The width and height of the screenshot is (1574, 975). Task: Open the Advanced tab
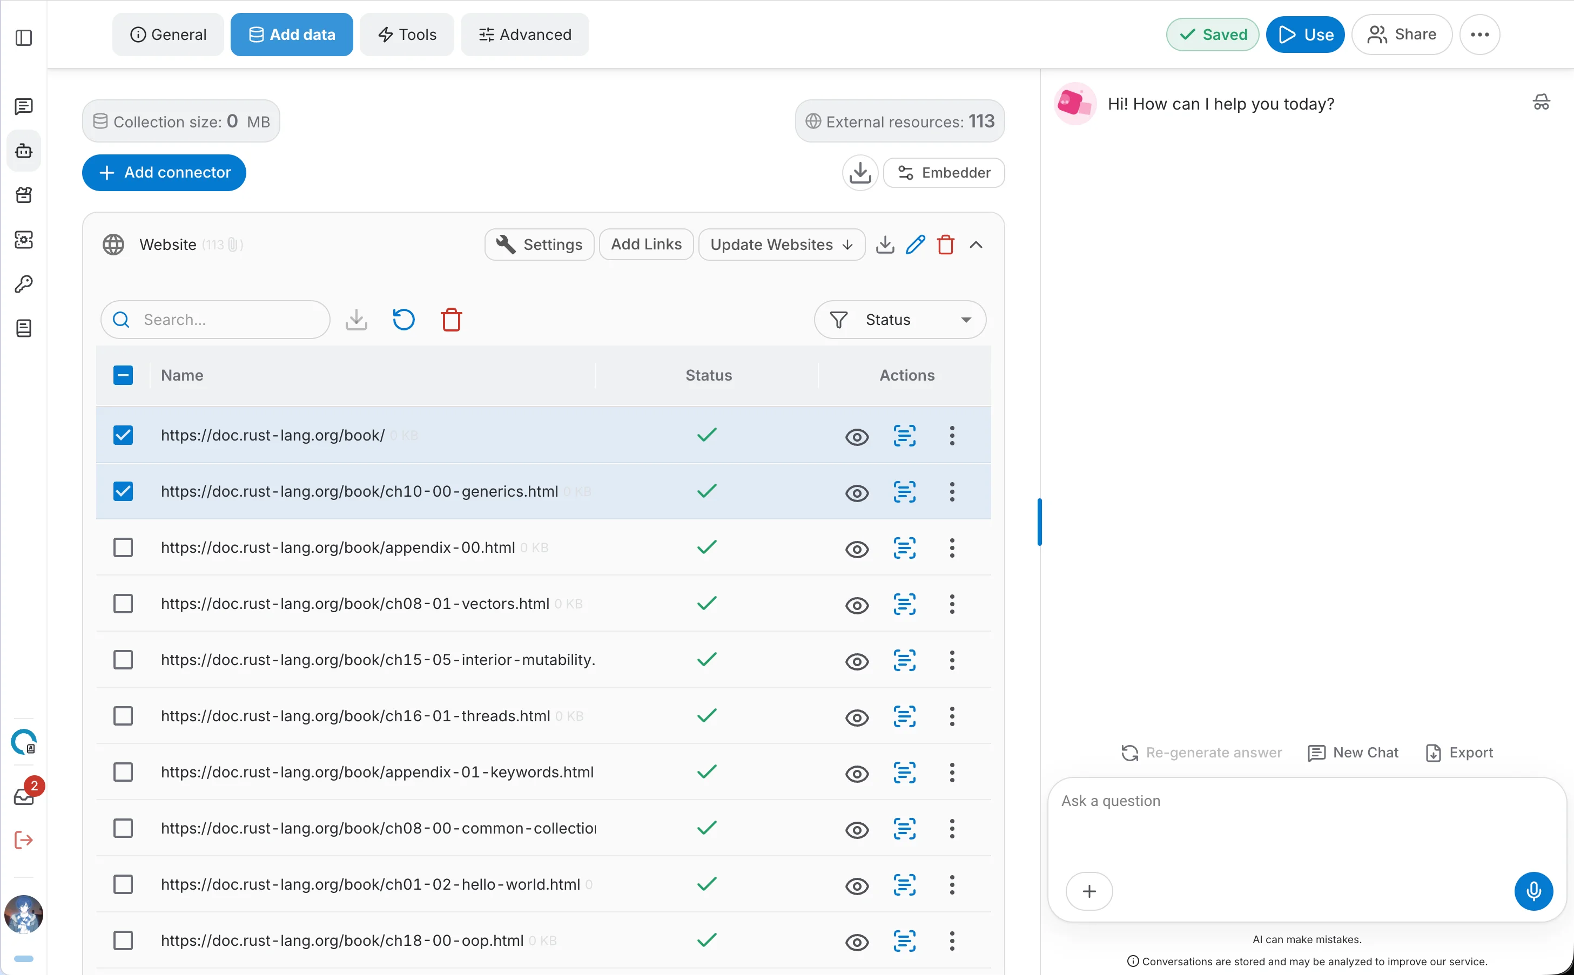pyautogui.click(x=525, y=34)
